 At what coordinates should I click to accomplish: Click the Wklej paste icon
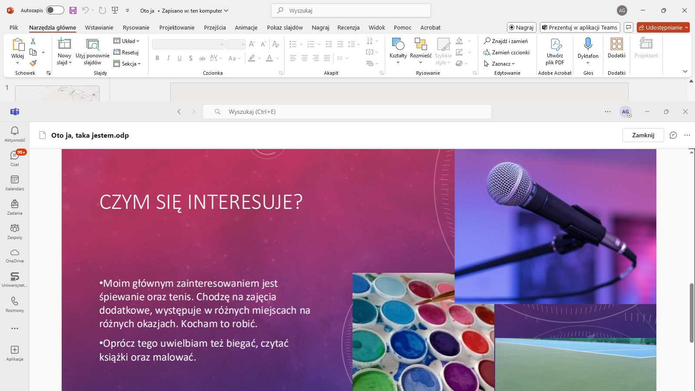(x=18, y=45)
